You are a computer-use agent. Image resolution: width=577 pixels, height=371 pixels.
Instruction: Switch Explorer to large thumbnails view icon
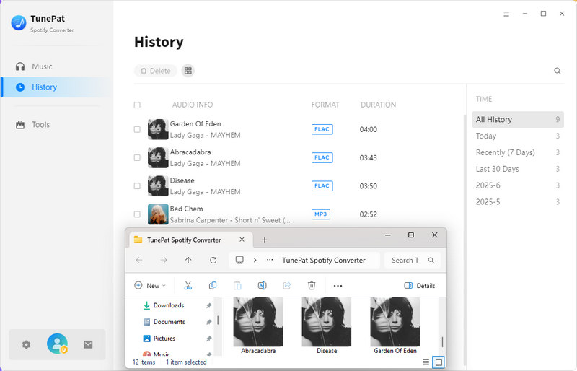(x=439, y=362)
